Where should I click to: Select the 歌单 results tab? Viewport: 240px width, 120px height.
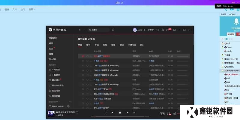(x=113, y=45)
